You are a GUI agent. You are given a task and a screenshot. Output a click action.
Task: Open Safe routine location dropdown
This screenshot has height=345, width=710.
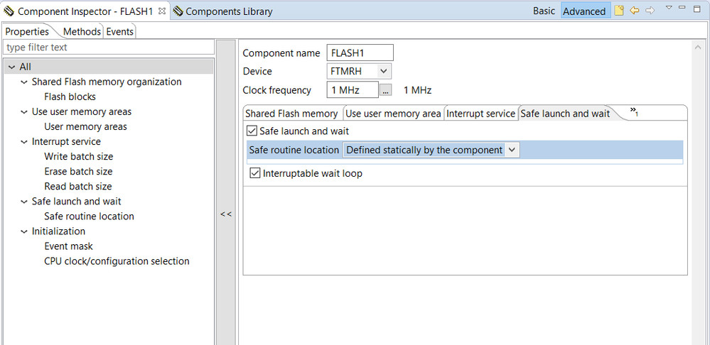[512, 150]
